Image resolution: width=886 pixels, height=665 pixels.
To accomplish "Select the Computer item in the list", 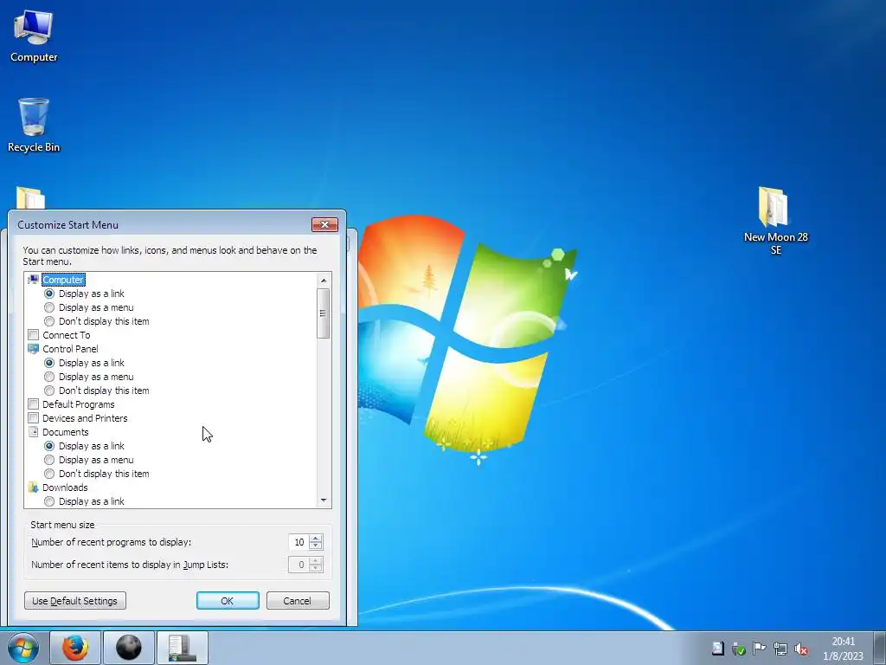I will pyautogui.click(x=62, y=280).
